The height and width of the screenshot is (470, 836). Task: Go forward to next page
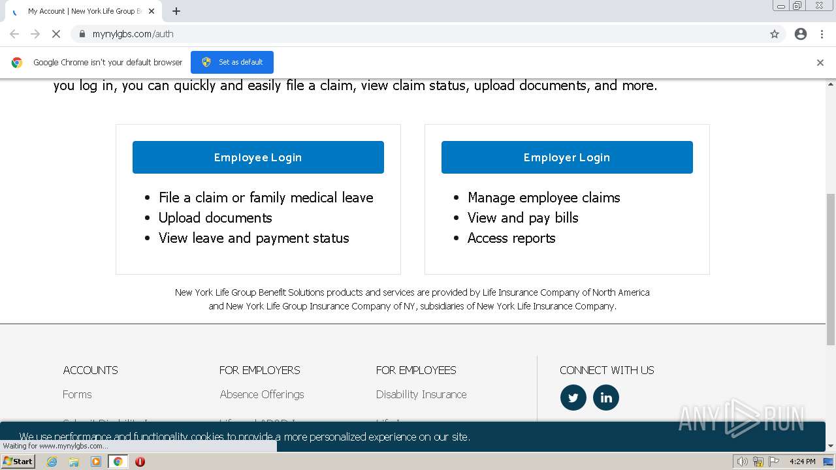click(x=35, y=34)
